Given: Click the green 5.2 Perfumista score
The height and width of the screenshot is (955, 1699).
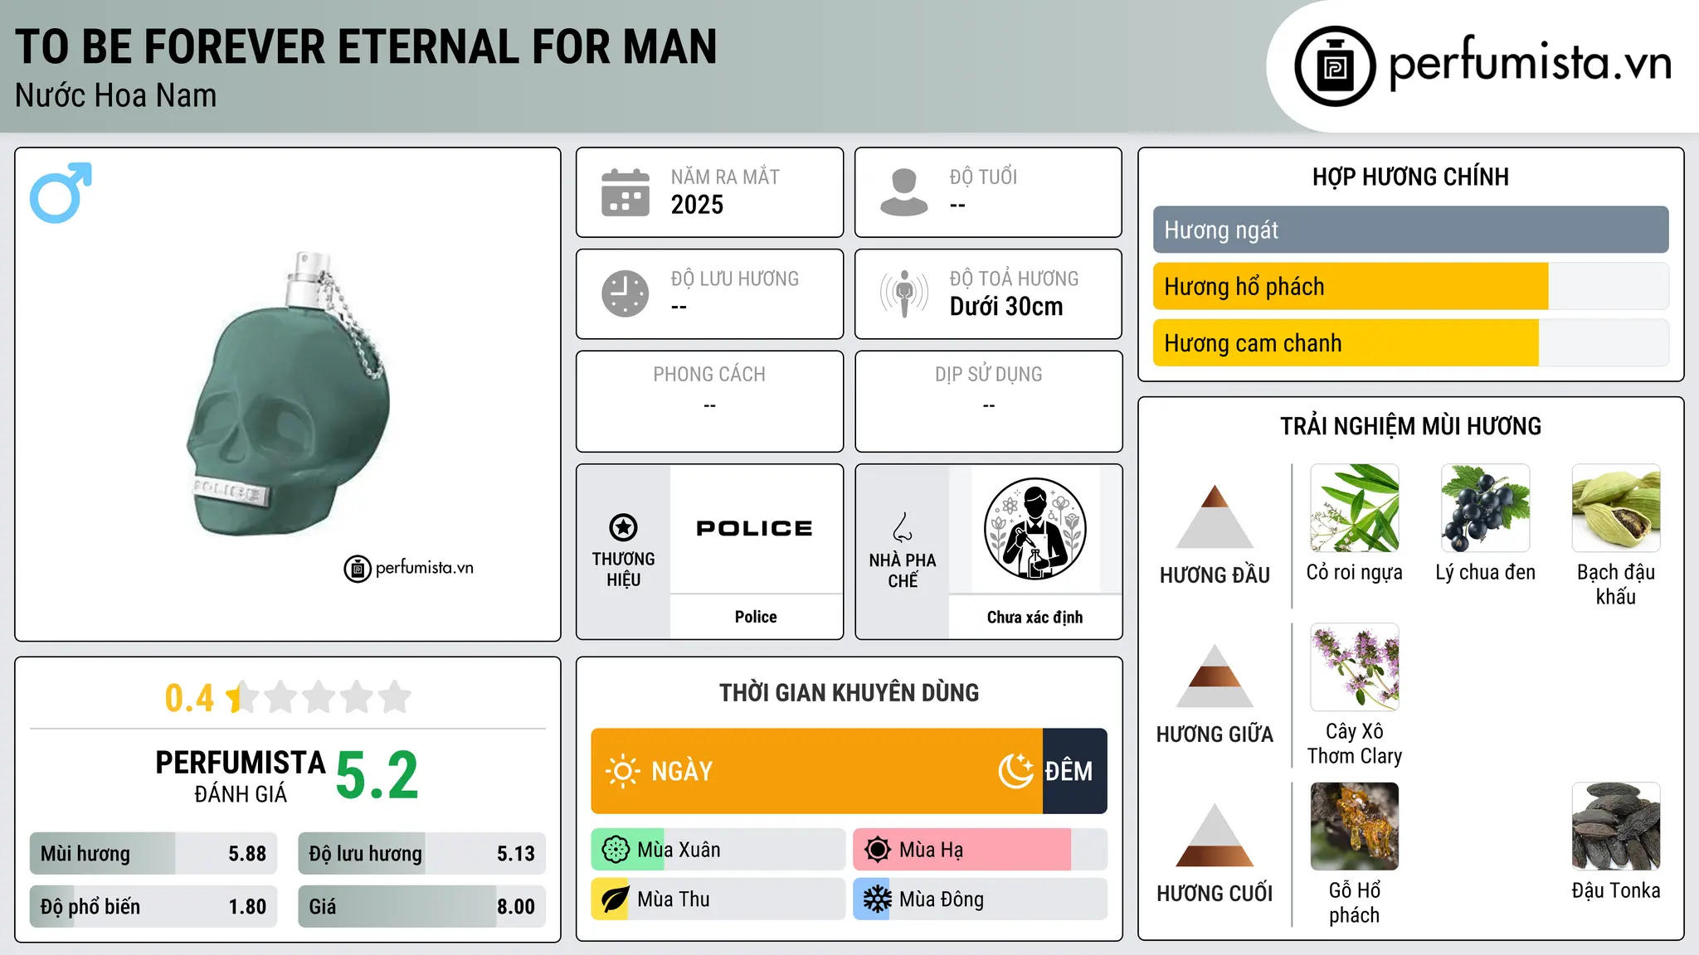Looking at the screenshot, I should point(377,775).
